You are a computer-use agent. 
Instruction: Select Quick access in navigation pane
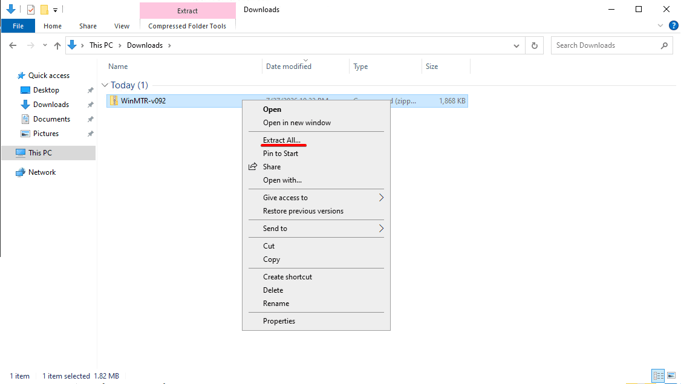(x=48, y=76)
